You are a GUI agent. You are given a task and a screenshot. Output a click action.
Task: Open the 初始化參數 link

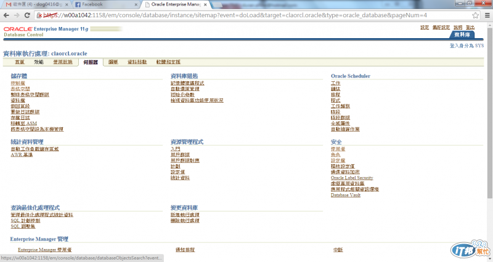[x=182, y=95]
